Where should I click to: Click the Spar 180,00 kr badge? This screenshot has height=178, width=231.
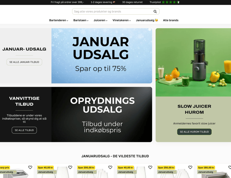click(x=206, y=168)
